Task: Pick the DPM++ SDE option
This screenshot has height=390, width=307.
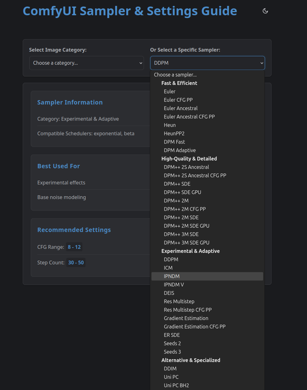Action: [x=207, y=184]
